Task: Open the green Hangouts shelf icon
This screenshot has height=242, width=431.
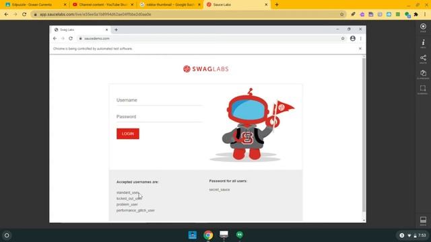Action: click(x=240, y=235)
